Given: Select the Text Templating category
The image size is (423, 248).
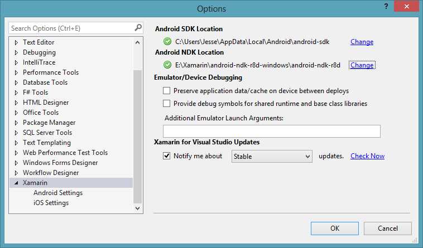Looking at the screenshot, I should pyautogui.click(x=47, y=143).
